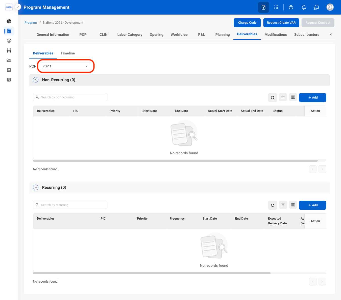This screenshot has height=300, width=341.
Task: Open filter for Recurring deliverables
Action: tap(283, 205)
